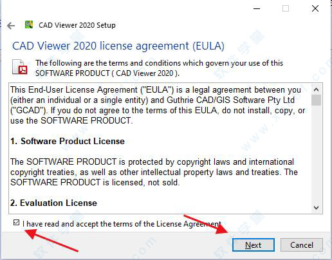Viewport: 332px width, 260px height.
Task: Click the 'CAD Viewer 2020 license agreement (EULA)' heading
Action: coord(118,46)
